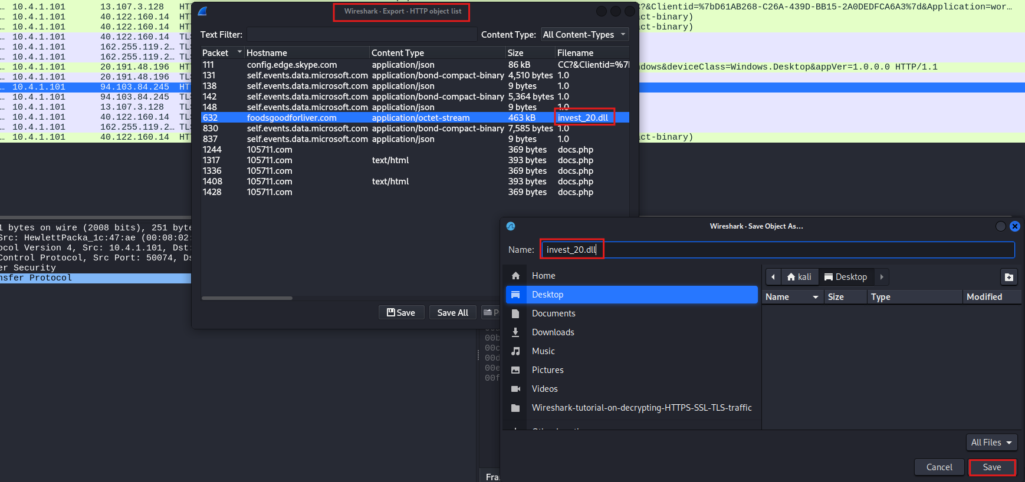Cancel the Save Object As dialog

pyautogui.click(x=939, y=467)
